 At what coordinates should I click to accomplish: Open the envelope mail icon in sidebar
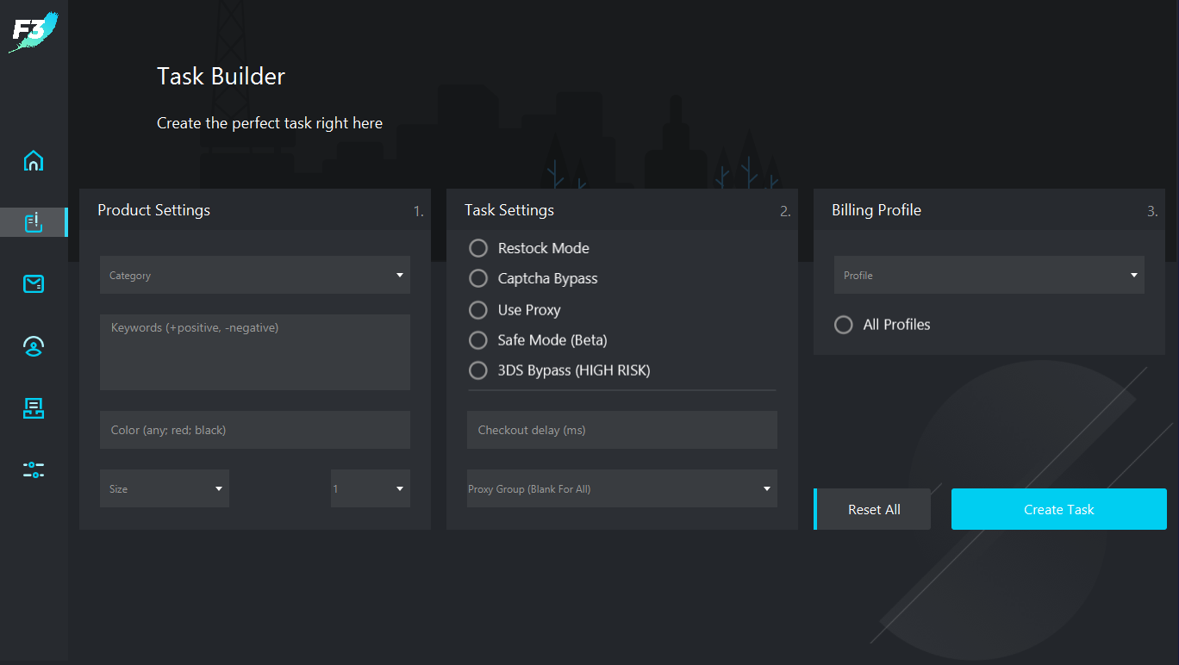pos(34,284)
